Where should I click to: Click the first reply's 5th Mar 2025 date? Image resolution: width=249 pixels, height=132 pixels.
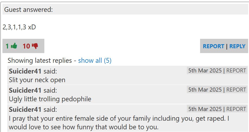(x=205, y=71)
